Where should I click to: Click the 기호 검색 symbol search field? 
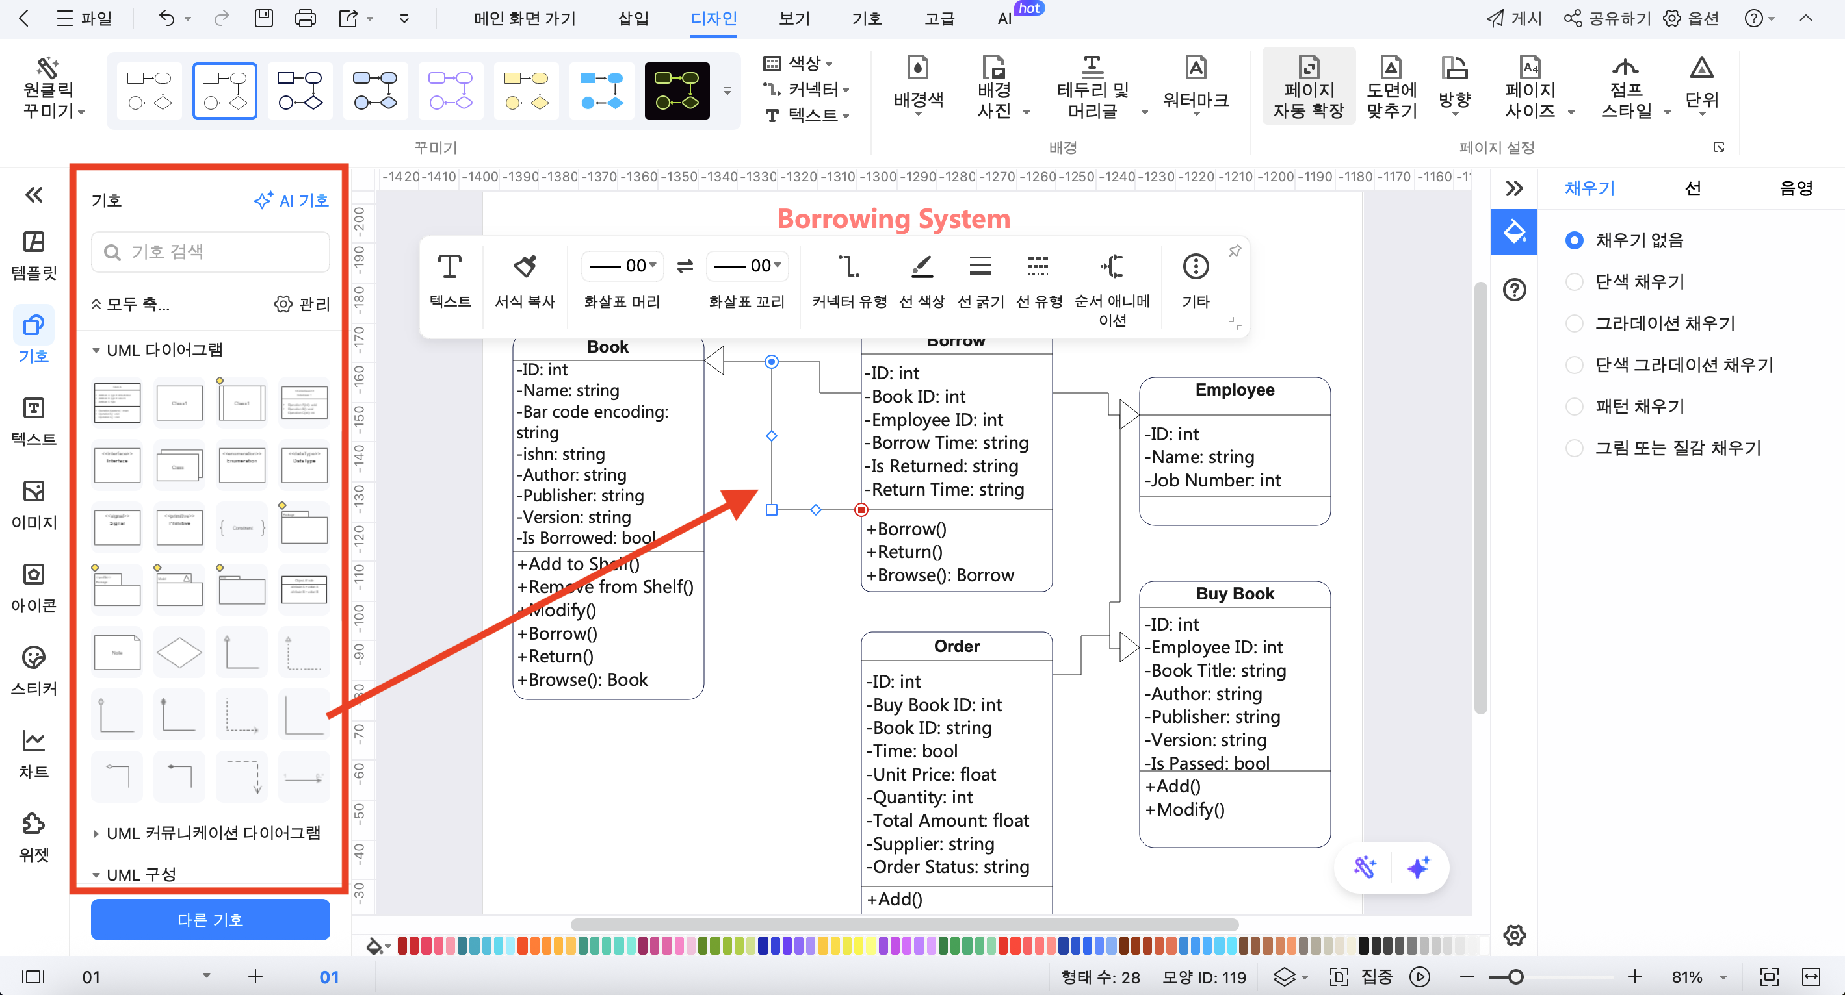[x=210, y=251]
